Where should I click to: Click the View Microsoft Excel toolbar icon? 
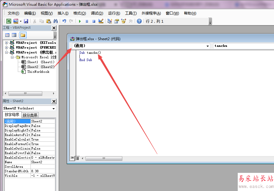tap(9, 21)
